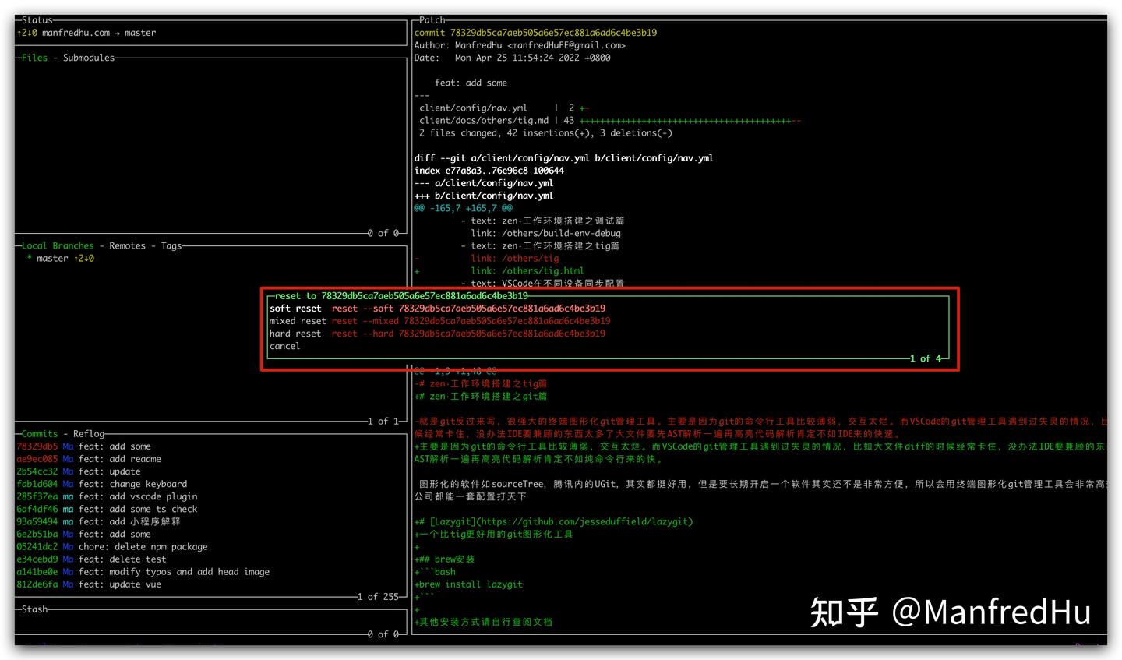Switch to the Files tab

pyautogui.click(x=34, y=58)
